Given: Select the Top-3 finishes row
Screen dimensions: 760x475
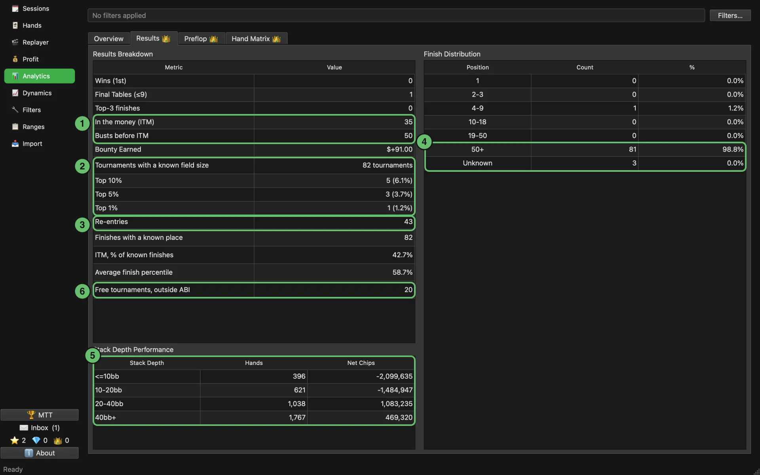Looking at the screenshot, I should [x=254, y=108].
